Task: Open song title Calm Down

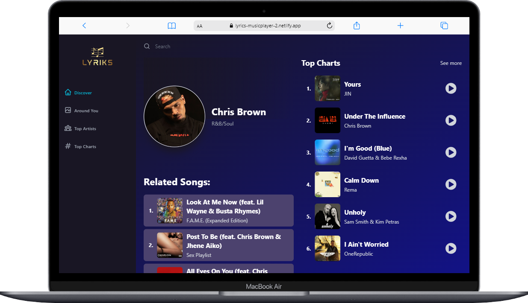Action: tap(361, 181)
